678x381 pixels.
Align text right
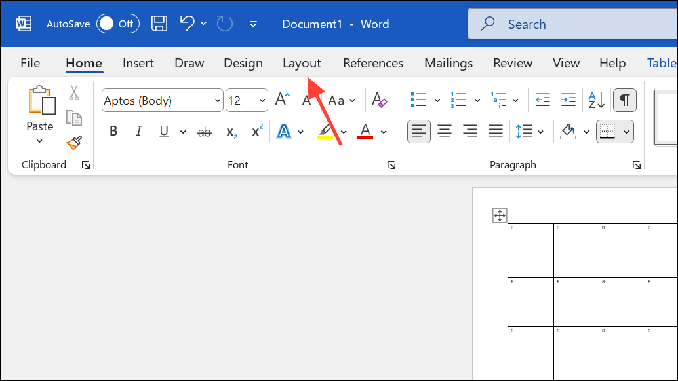coord(470,131)
